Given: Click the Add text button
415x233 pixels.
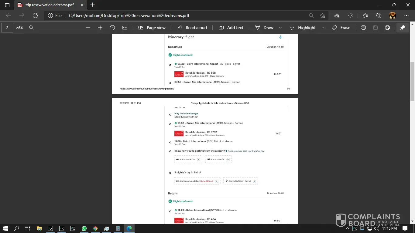Looking at the screenshot, I should tap(231, 28).
